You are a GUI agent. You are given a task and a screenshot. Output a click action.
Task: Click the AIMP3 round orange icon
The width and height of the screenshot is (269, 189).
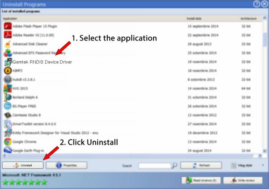pos(8,70)
